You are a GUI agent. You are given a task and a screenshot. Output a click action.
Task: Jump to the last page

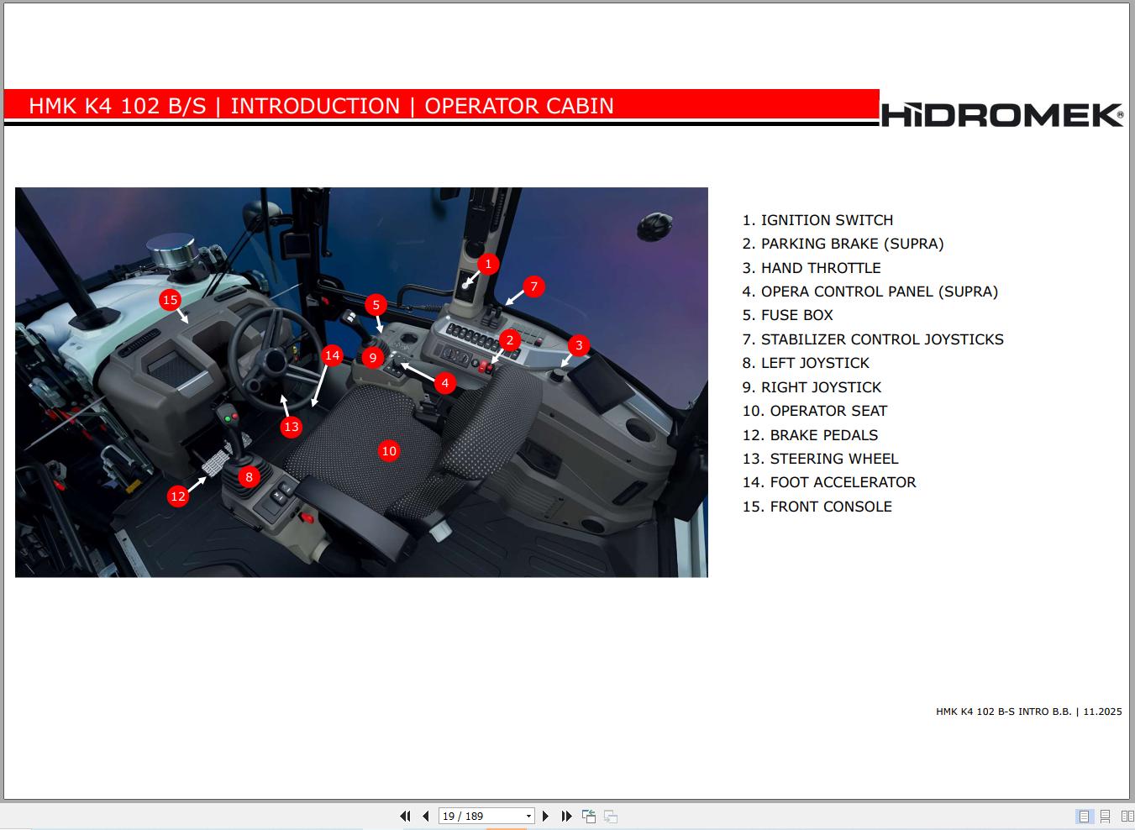click(566, 816)
